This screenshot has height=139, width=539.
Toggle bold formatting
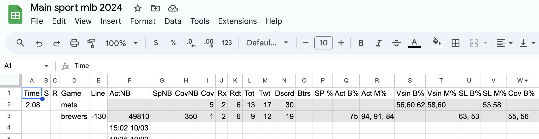361,43
